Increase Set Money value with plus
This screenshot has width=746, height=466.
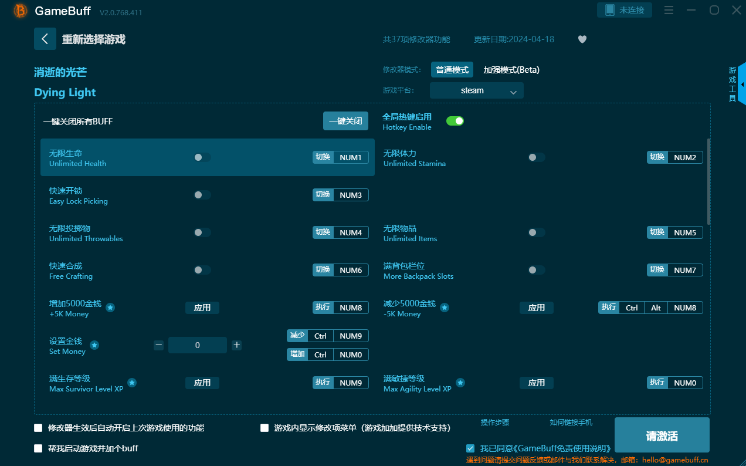(236, 345)
